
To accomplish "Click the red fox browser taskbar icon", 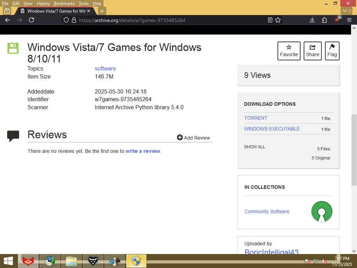I will [28, 261].
